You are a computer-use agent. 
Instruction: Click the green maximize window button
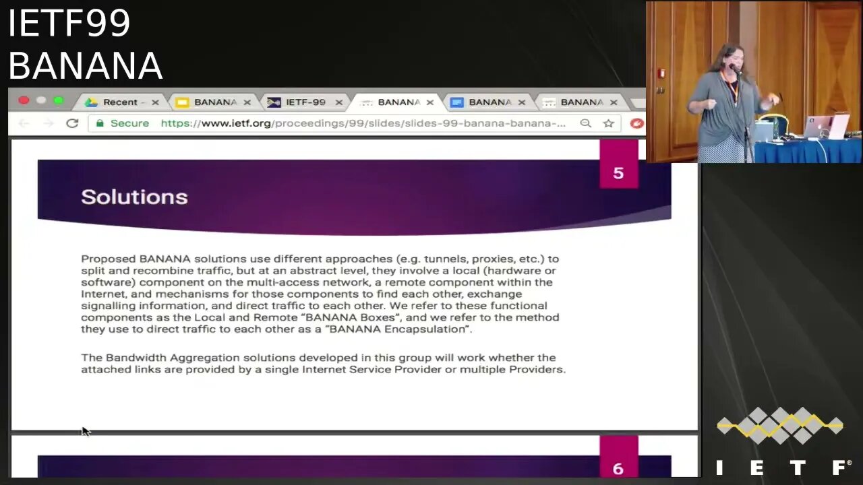[59, 100]
